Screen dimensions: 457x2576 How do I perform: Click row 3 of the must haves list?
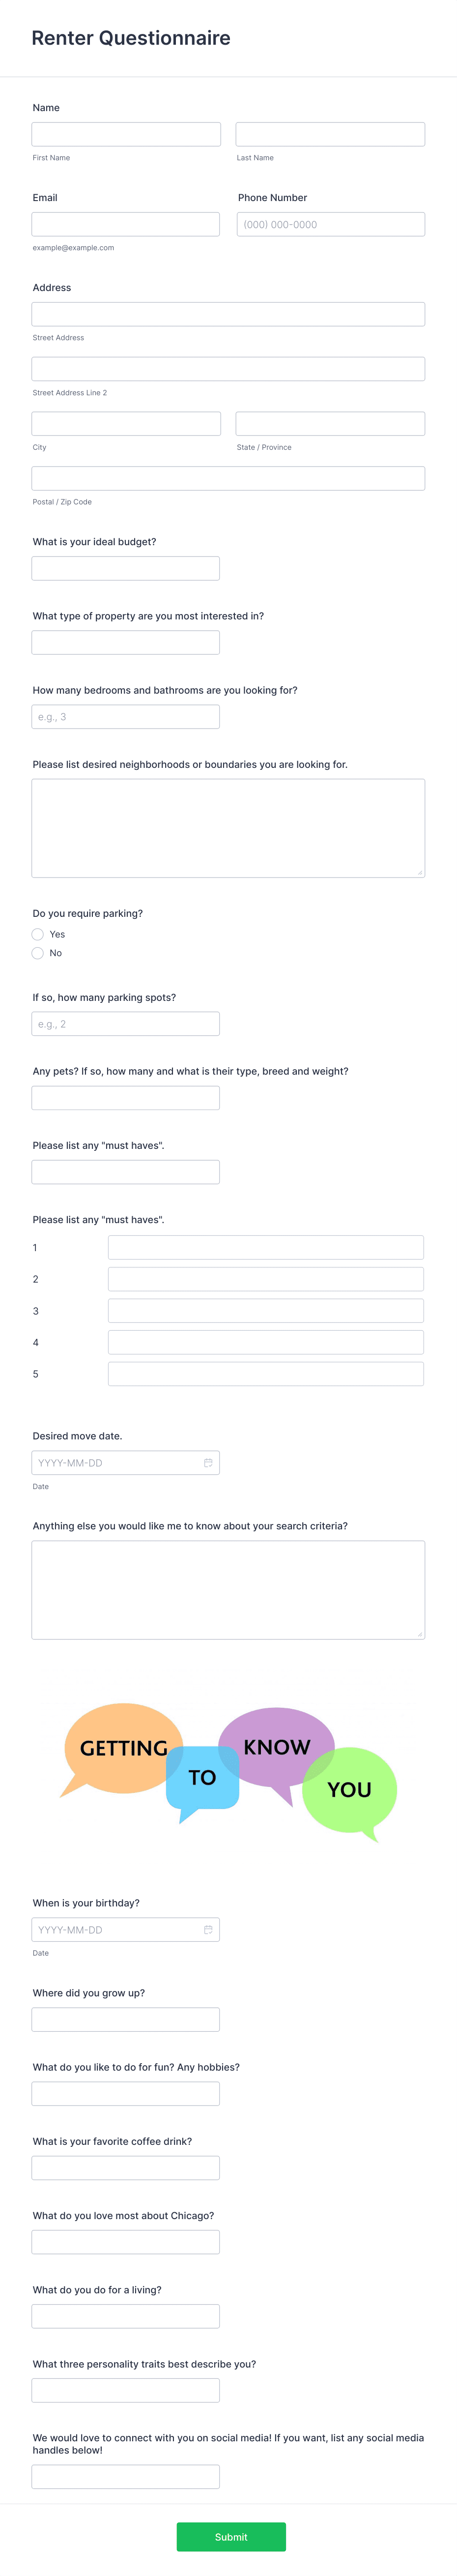click(265, 1310)
